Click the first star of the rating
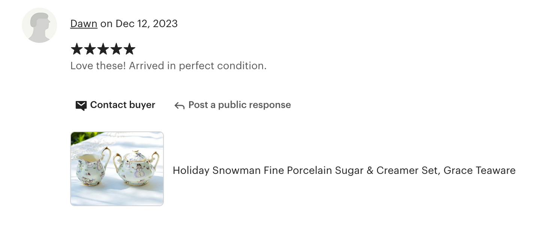 77,49
